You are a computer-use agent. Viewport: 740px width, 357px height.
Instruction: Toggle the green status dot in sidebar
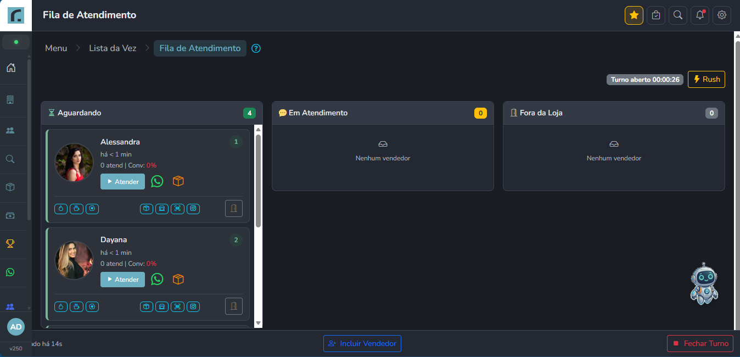16,42
